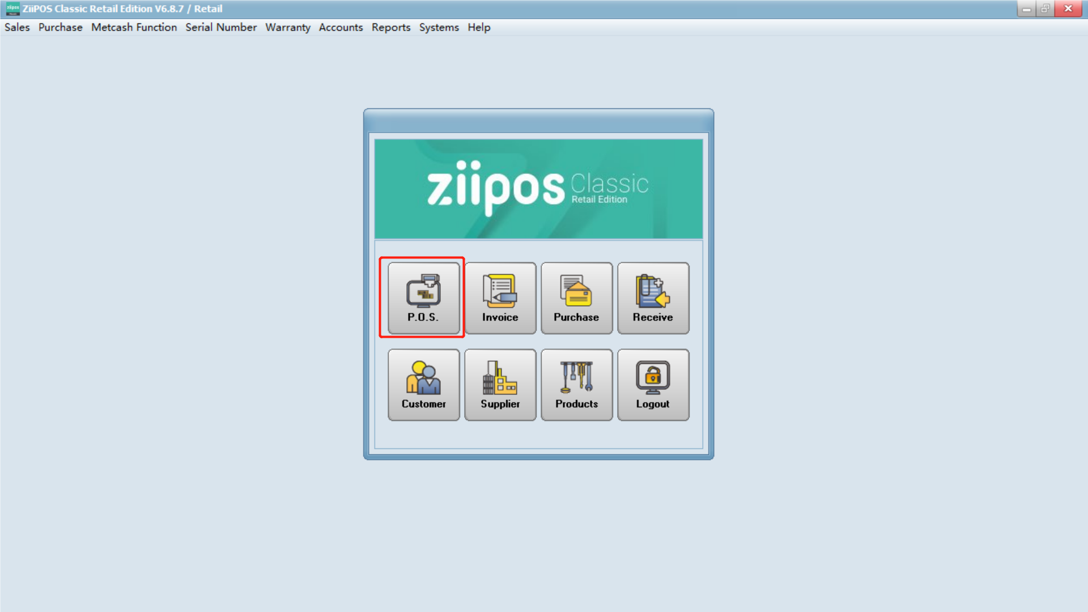The width and height of the screenshot is (1088, 612).
Task: Open the Sales menu
Action: tap(17, 27)
